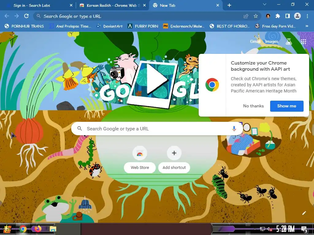Reload the current page
314x235 pixels.
(x=26, y=16)
